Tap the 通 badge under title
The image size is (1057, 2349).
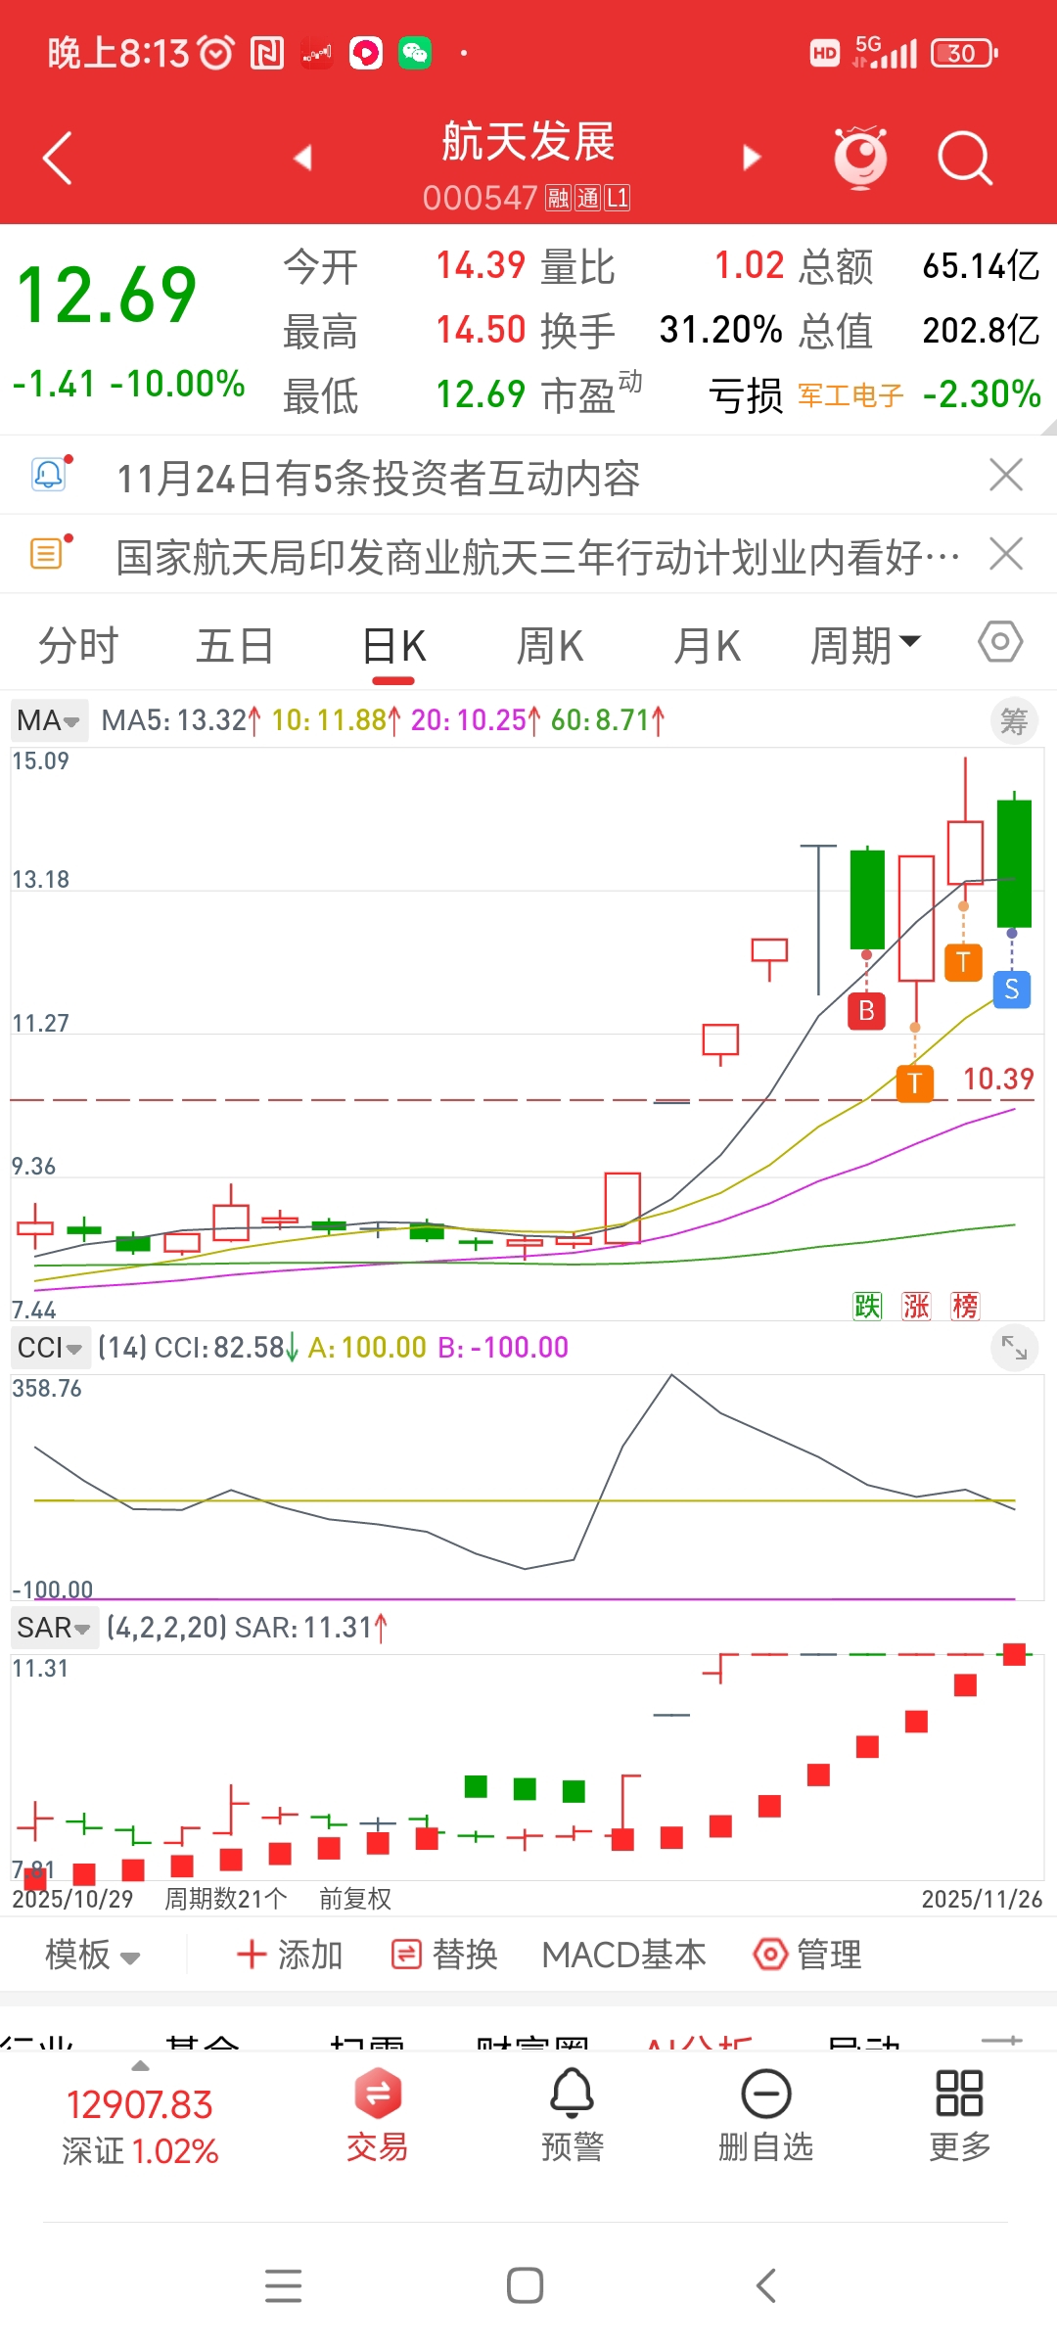point(587,199)
